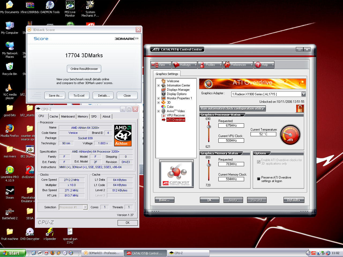Viewport: 343px width, 257px height.
Task: Select ATI Overdrive in the settings tree
Action: point(176,120)
